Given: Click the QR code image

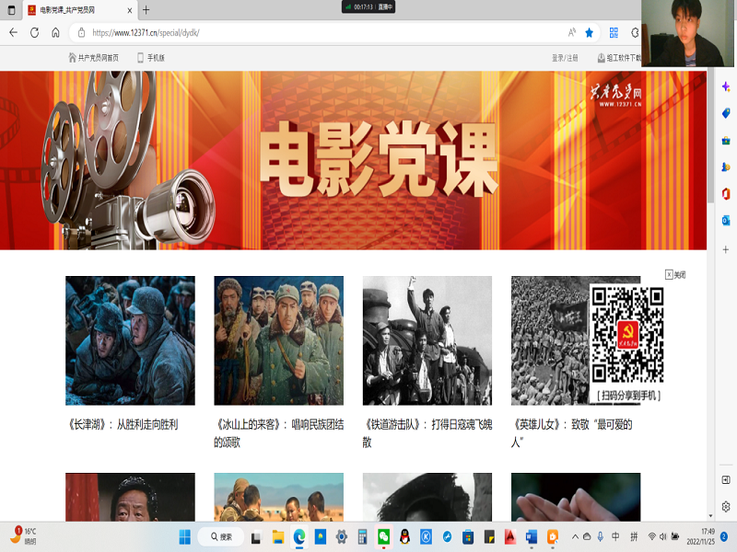Looking at the screenshot, I should pyautogui.click(x=627, y=335).
